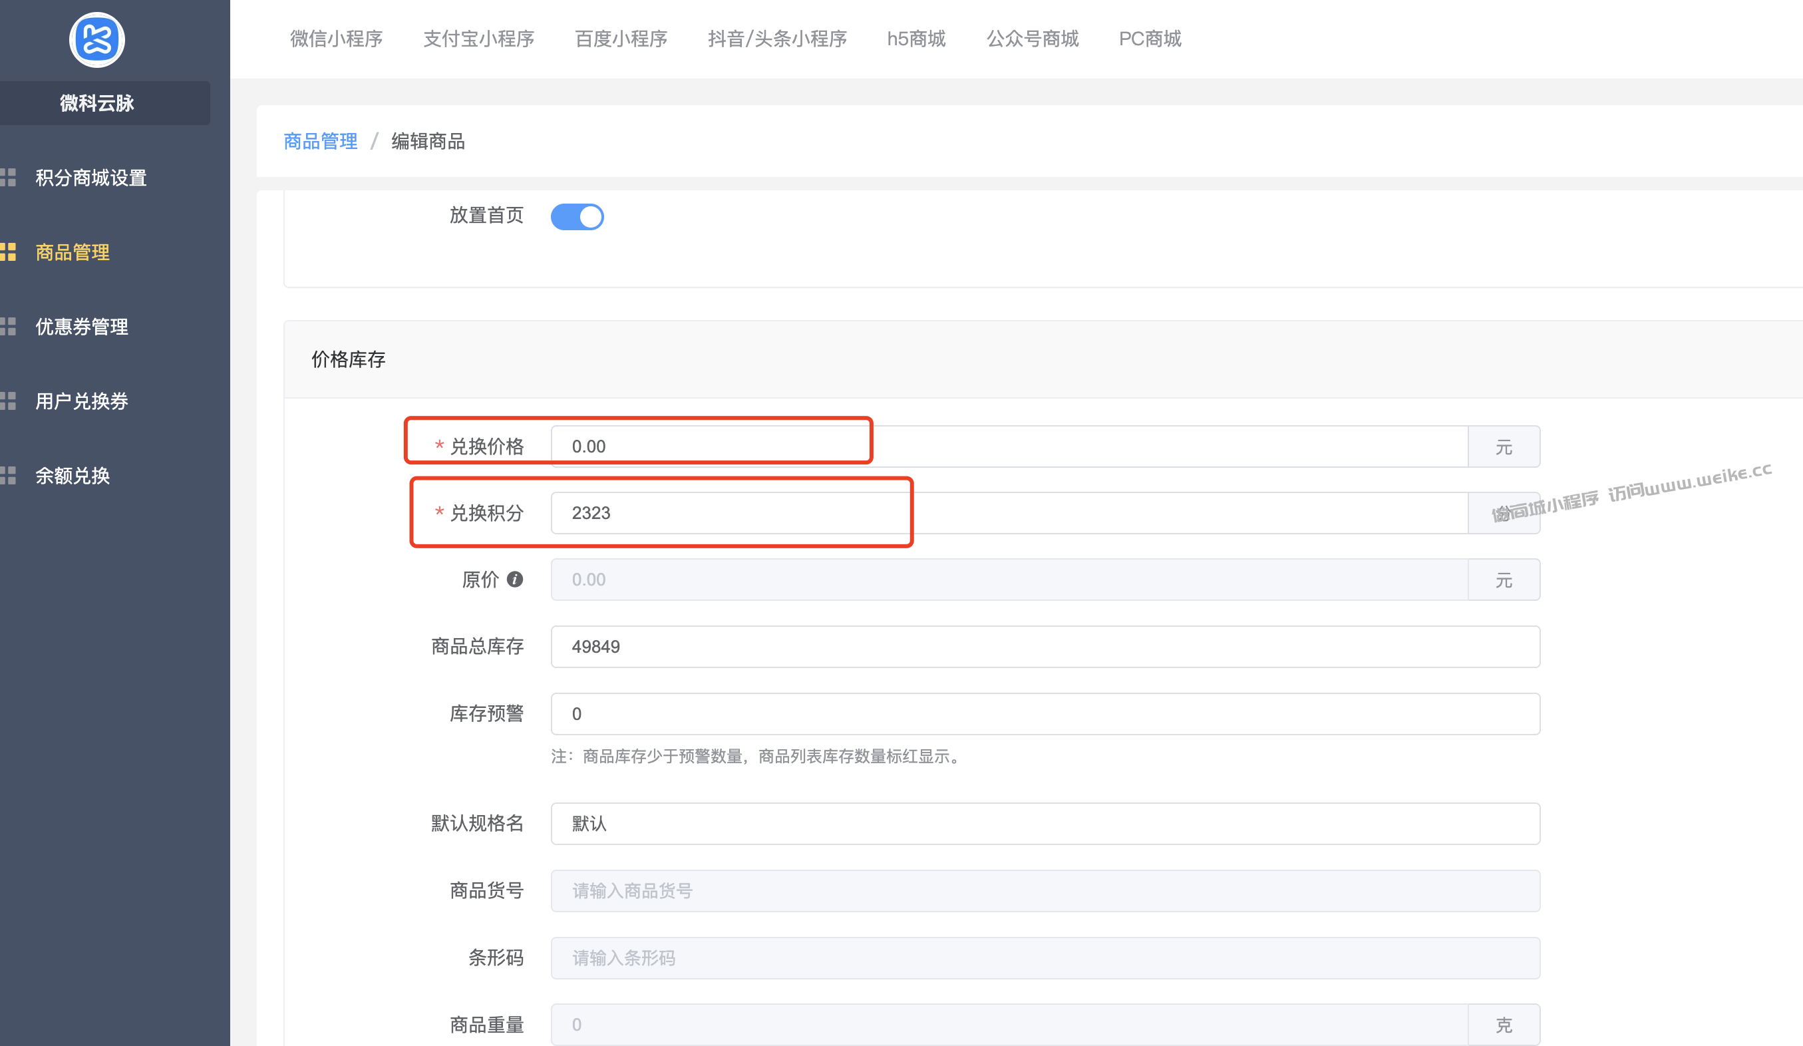The height and width of the screenshot is (1046, 1803).
Task: Click the 微科云脉 logo icon
Action: tap(97, 40)
